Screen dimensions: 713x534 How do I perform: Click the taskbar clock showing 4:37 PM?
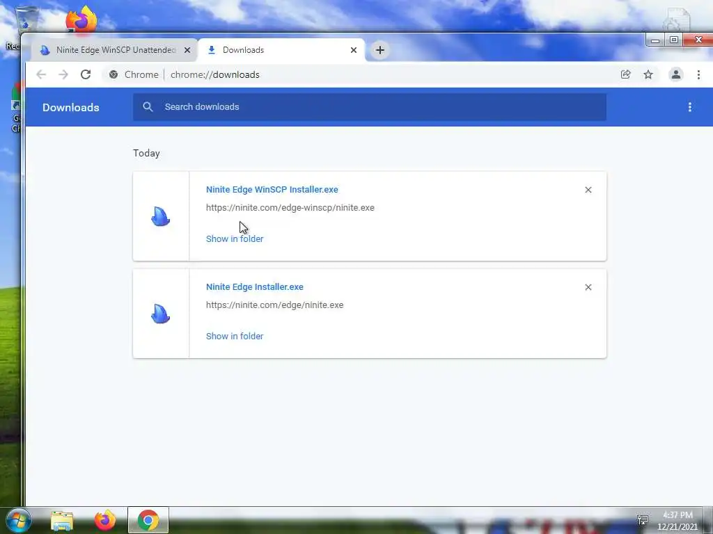(x=677, y=521)
